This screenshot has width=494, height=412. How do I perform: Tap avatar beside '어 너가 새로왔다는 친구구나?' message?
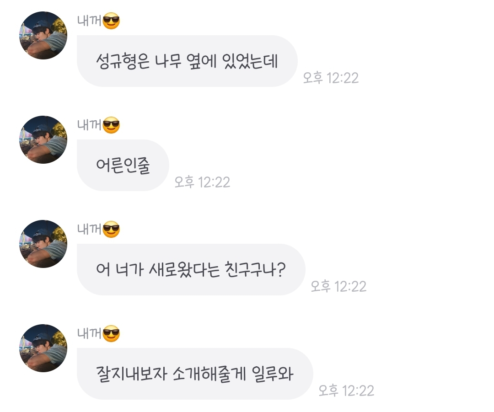(43, 244)
